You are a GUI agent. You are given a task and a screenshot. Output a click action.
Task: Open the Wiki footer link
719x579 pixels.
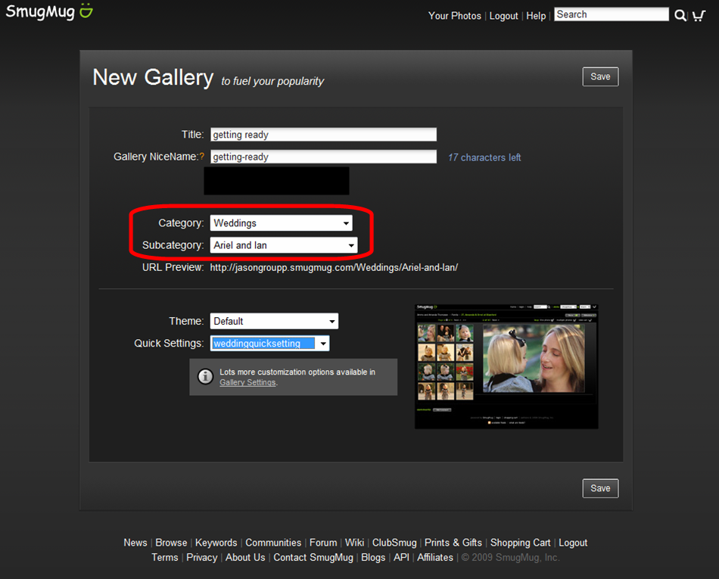pos(354,543)
